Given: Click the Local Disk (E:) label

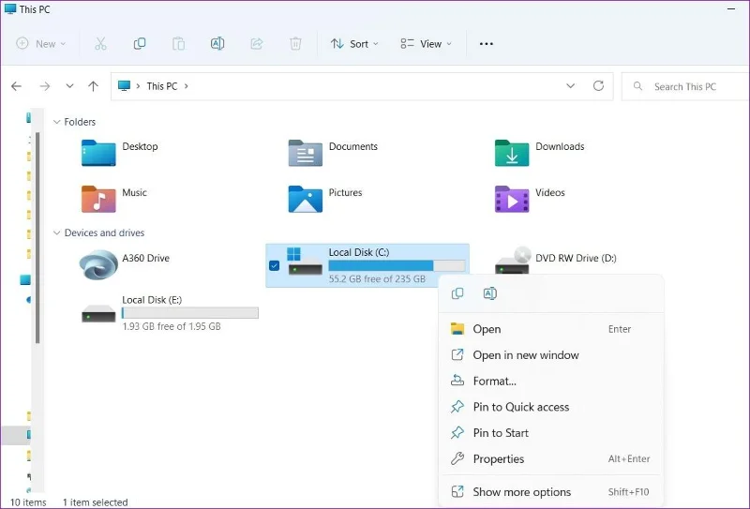Looking at the screenshot, I should [x=152, y=300].
